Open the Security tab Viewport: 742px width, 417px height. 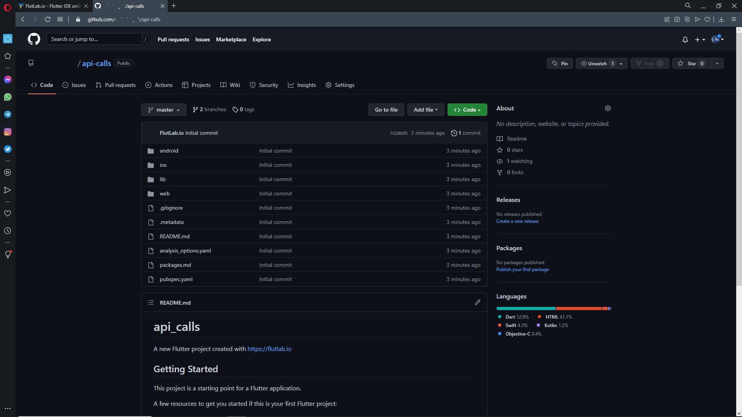264,85
